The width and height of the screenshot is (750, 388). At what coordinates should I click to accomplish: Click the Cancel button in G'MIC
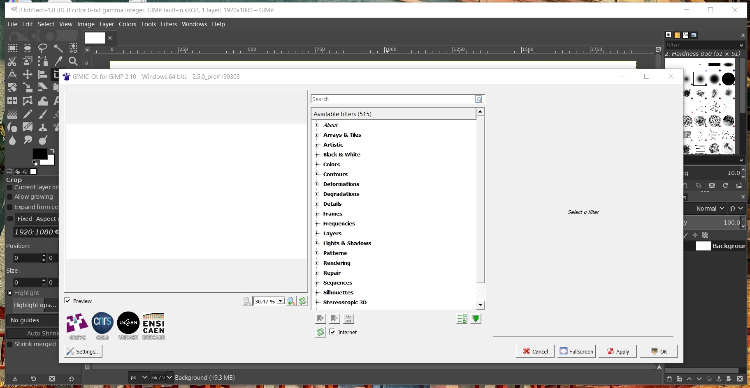coord(535,351)
